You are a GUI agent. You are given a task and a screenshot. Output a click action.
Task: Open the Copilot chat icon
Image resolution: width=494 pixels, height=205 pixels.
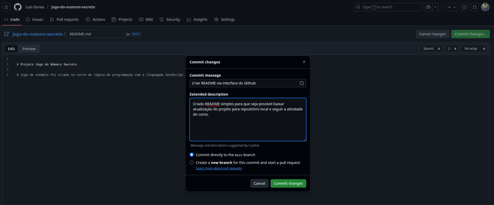428,7
